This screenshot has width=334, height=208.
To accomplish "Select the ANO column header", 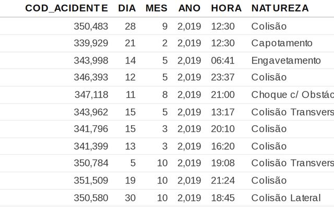I will tap(189, 8).
